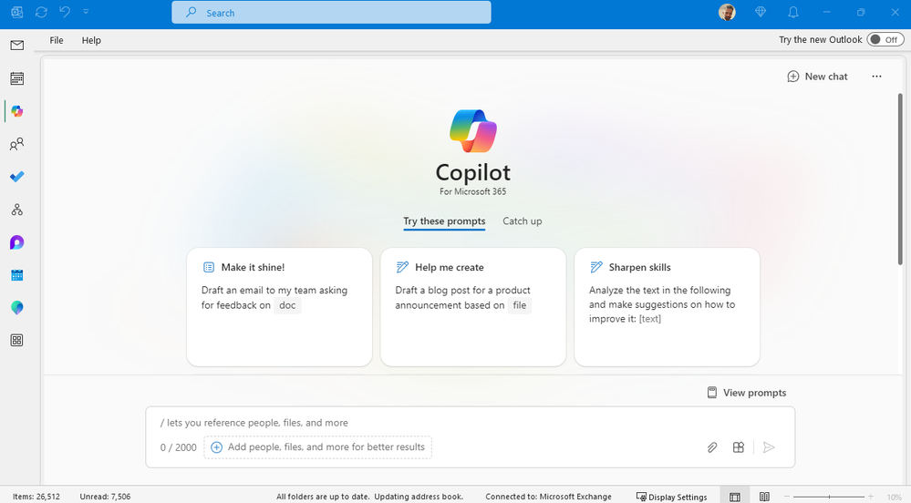
Task: Open the three-dots more options menu
Action: (876, 77)
